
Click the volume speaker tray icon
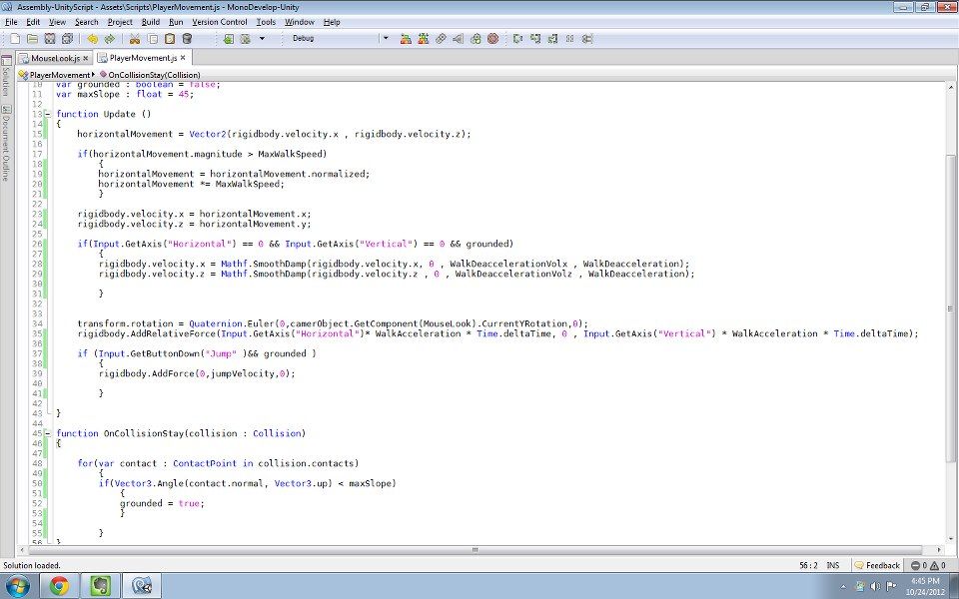pyautogui.click(x=875, y=586)
